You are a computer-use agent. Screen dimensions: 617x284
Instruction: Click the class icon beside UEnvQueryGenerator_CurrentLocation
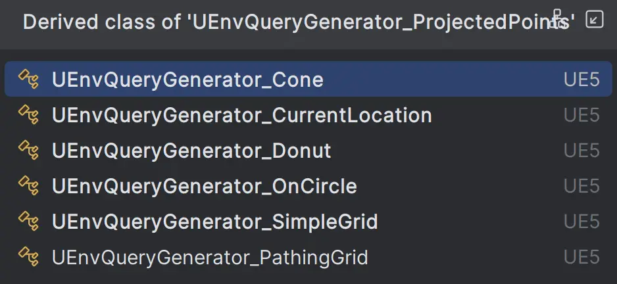28,116
